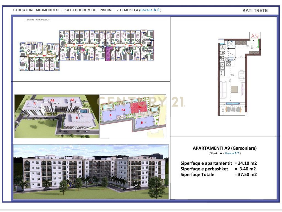Click the PLANIMETRIA E OBJEKTIT label
The height and width of the screenshot is (212, 282).
click(39, 20)
